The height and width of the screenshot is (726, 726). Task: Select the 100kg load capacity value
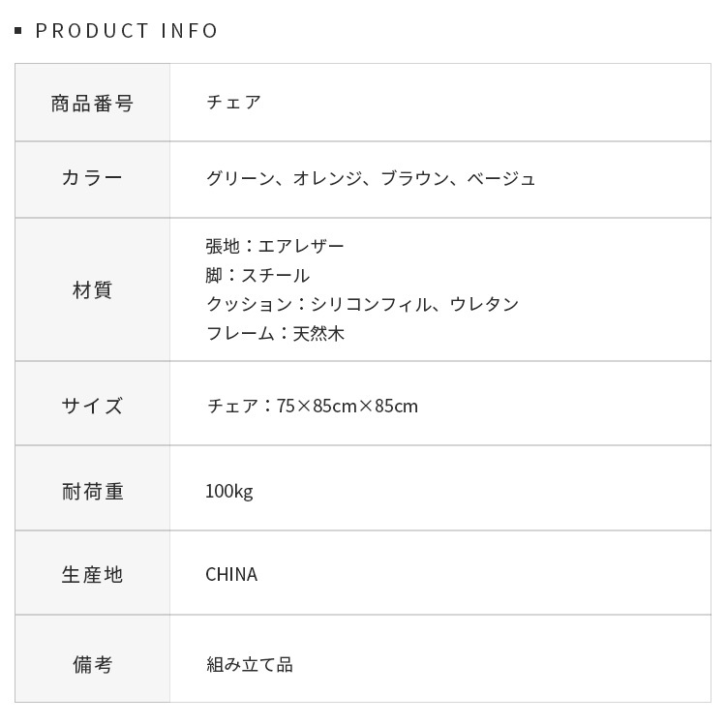pos(229,491)
